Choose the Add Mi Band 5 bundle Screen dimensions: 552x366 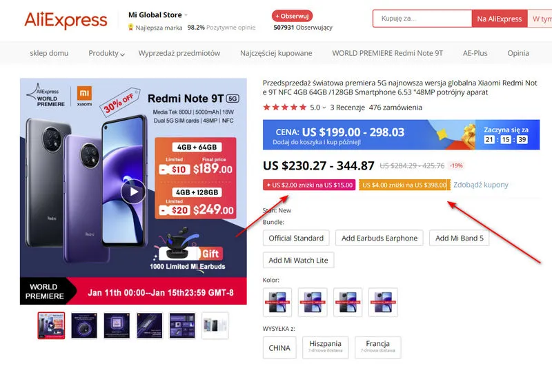coord(459,238)
